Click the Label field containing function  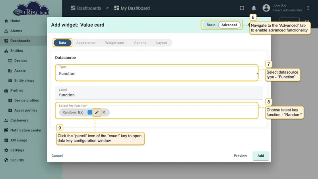tap(159, 93)
